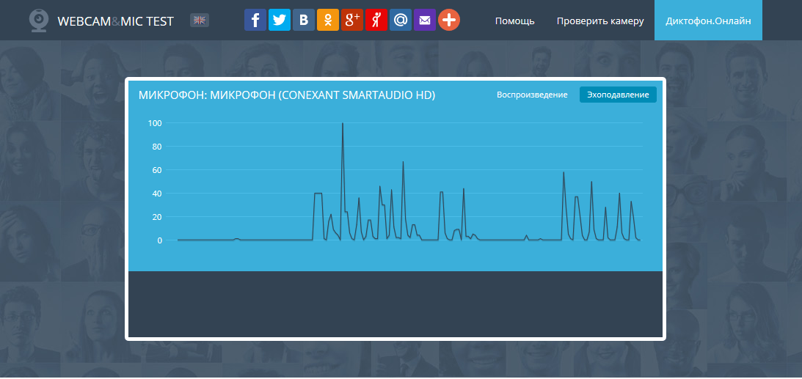This screenshot has height=379, width=802.
Task: Click the WEBCAM&MIC TEST site title
Action: coord(115,21)
